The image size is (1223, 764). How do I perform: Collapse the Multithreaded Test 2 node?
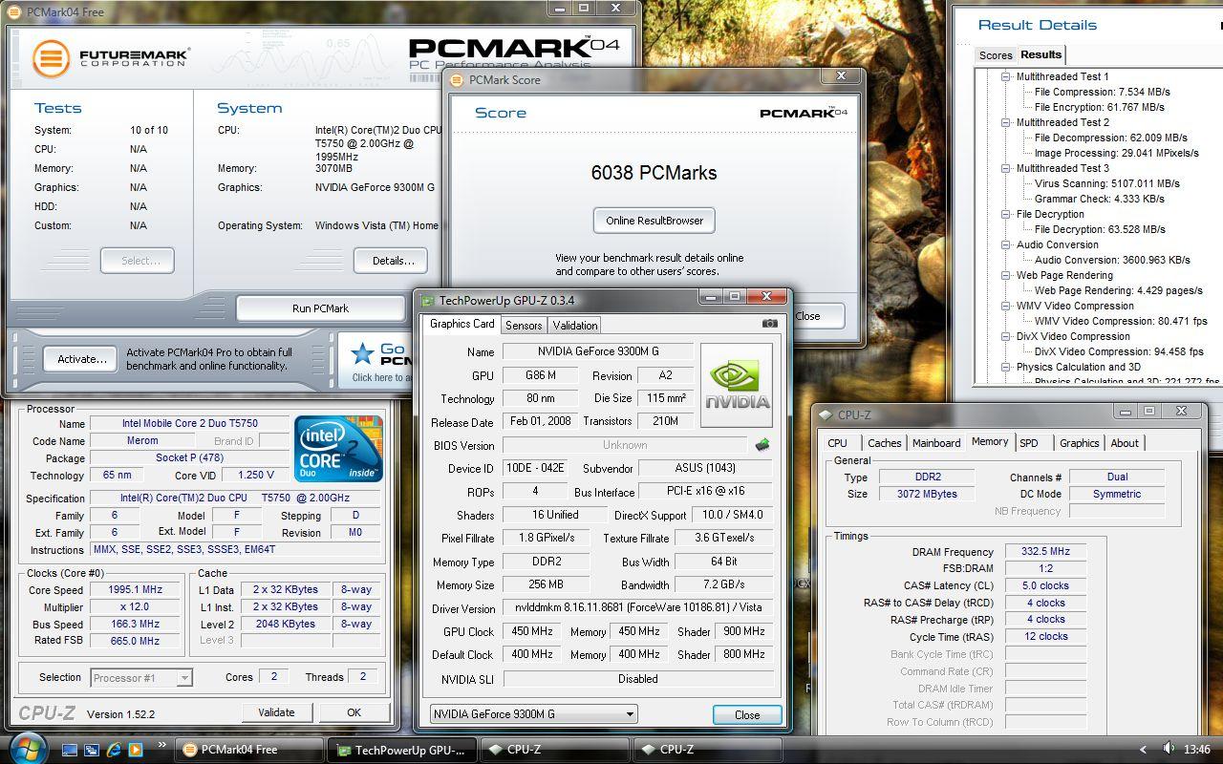pyautogui.click(x=1006, y=122)
